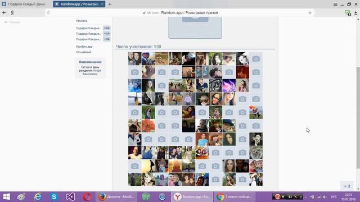Click the scrollbar up arrow
The image size is (360, 202).
tap(358, 19)
